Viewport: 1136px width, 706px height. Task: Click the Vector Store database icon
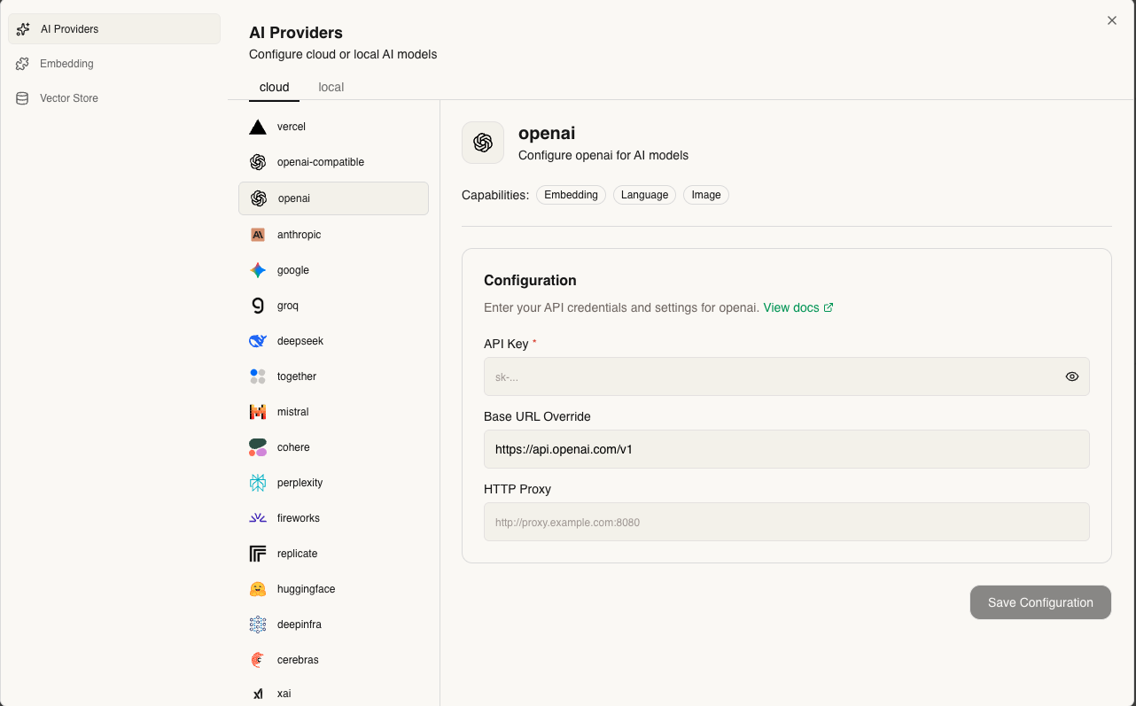click(23, 98)
